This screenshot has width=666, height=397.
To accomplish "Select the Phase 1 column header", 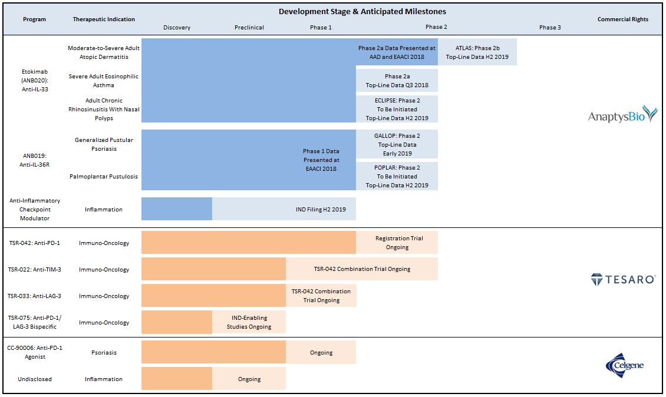I will [x=321, y=27].
